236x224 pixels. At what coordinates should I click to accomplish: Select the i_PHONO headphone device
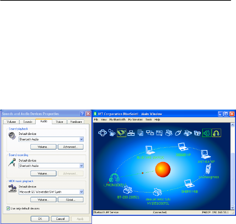click(115, 178)
